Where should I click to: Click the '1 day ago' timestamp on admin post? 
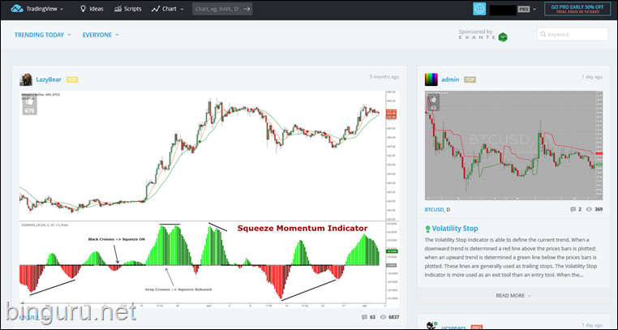tap(592, 77)
